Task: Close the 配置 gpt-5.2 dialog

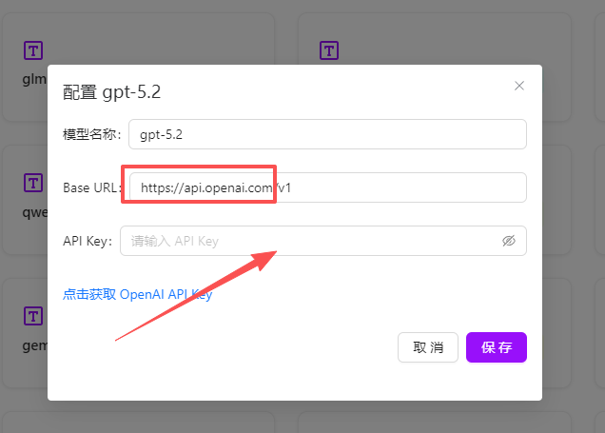Action: pos(519,86)
